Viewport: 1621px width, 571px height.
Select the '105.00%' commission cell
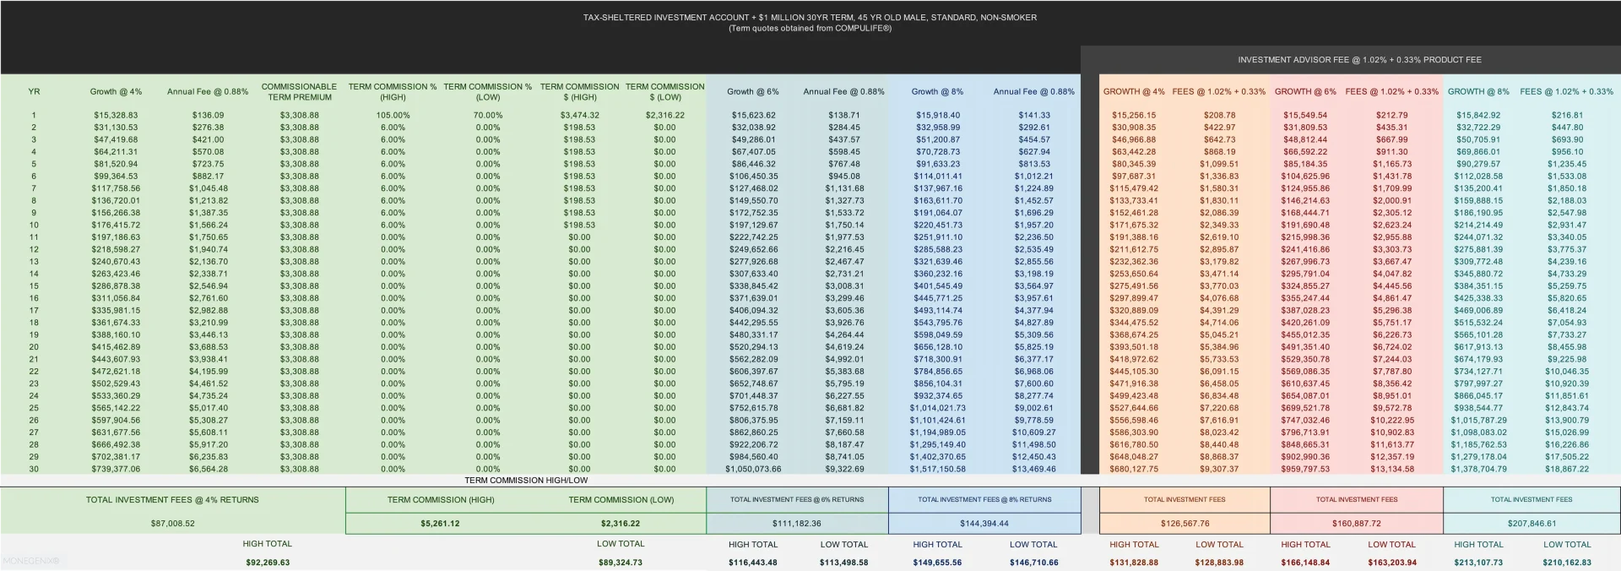pyautogui.click(x=393, y=115)
